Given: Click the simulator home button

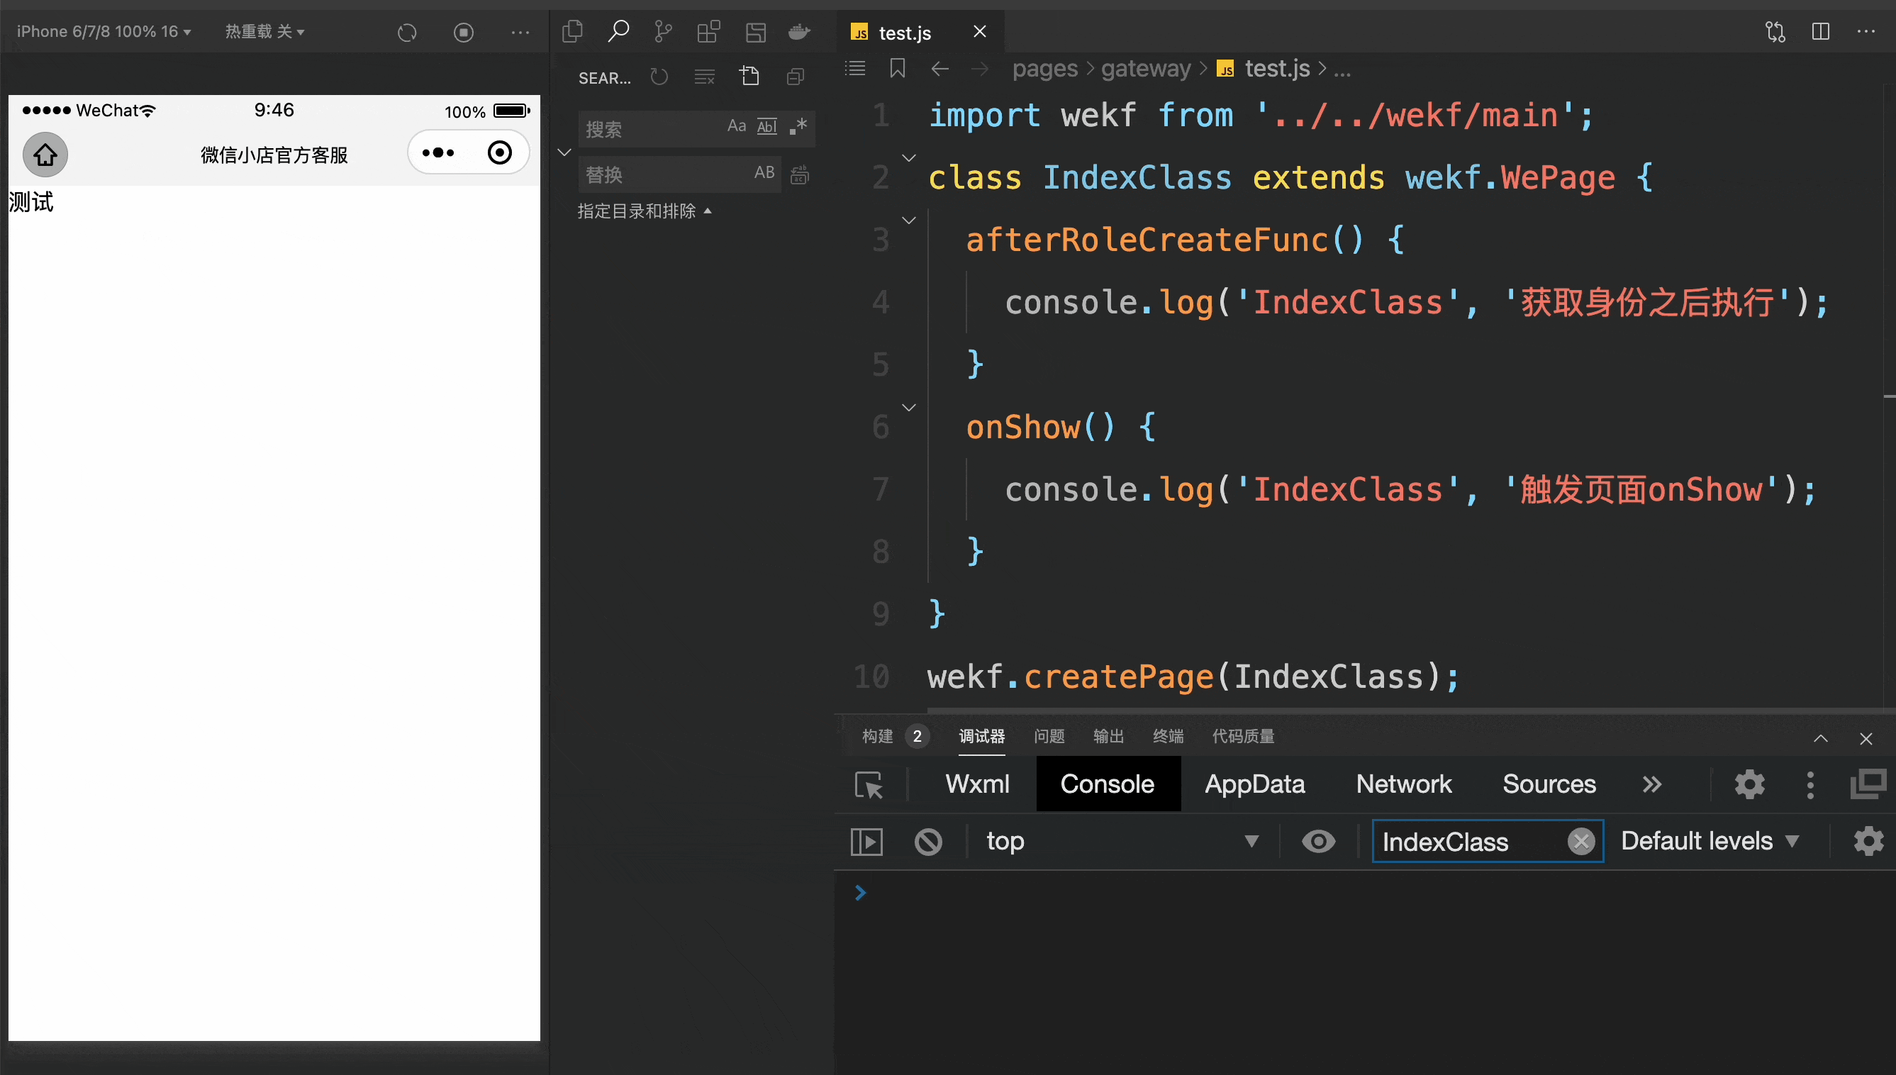Looking at the screenshot, I should point(45,155).
